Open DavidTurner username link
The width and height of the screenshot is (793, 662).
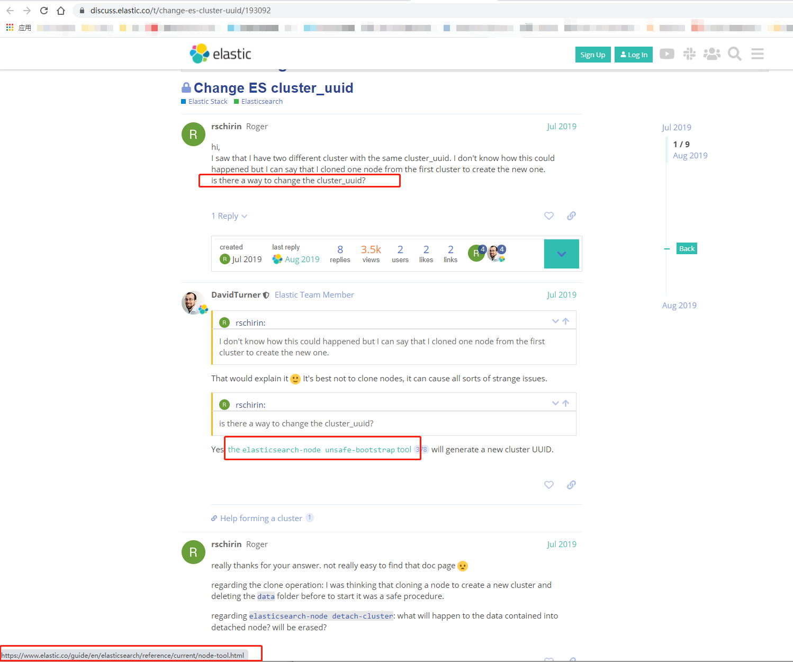click(236, 295)
